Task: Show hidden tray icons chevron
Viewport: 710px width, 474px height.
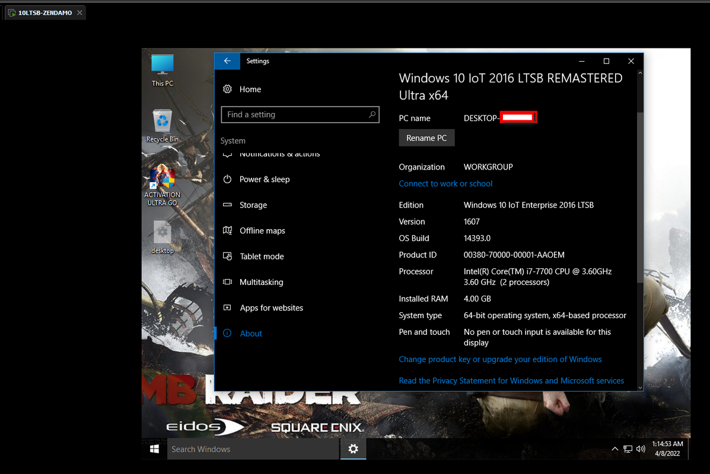Action: pos(615,449)
